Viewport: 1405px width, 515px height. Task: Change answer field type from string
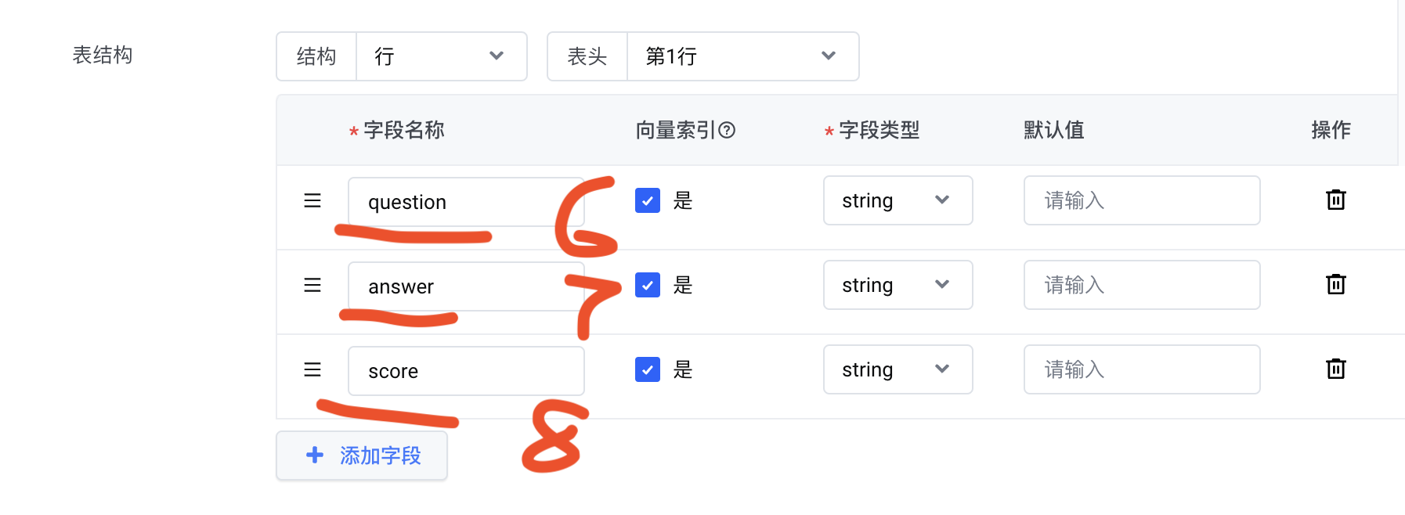(898, 285)
